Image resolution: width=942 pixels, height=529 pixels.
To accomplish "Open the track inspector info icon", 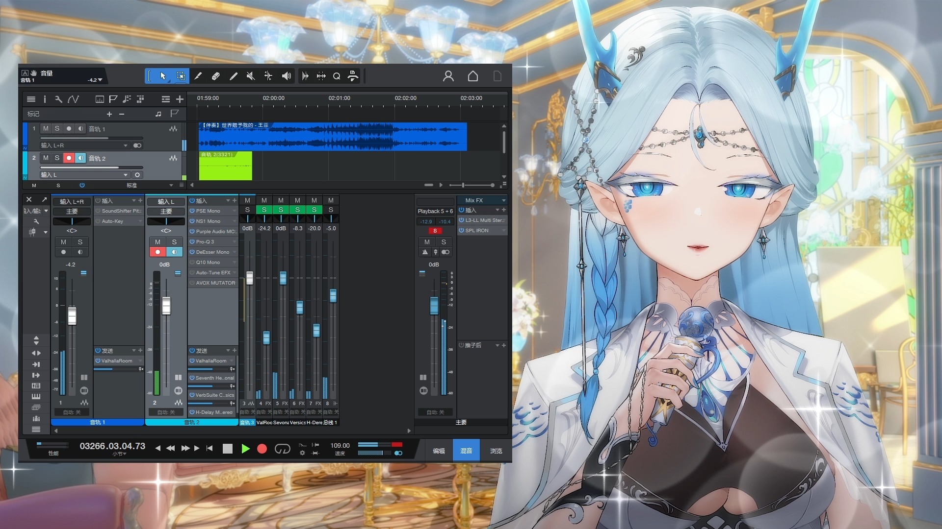I will coord(45,99).
